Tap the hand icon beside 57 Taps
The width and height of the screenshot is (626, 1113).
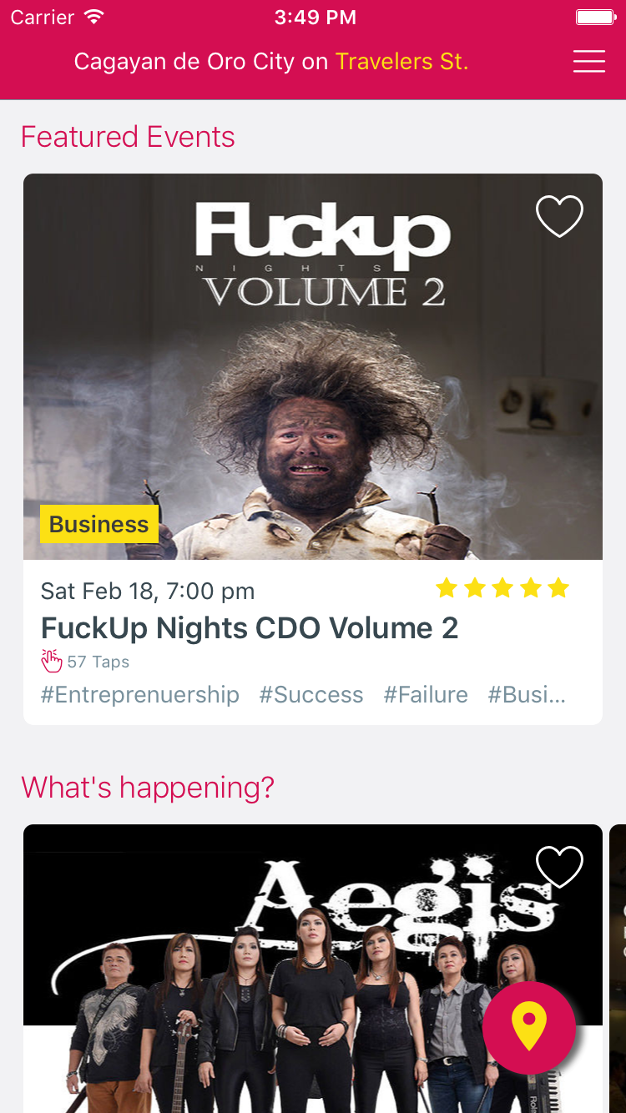pos(52,661)
